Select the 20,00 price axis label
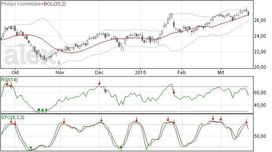The image size is (272, 152). pyautogui.click(x=260, y=67)
